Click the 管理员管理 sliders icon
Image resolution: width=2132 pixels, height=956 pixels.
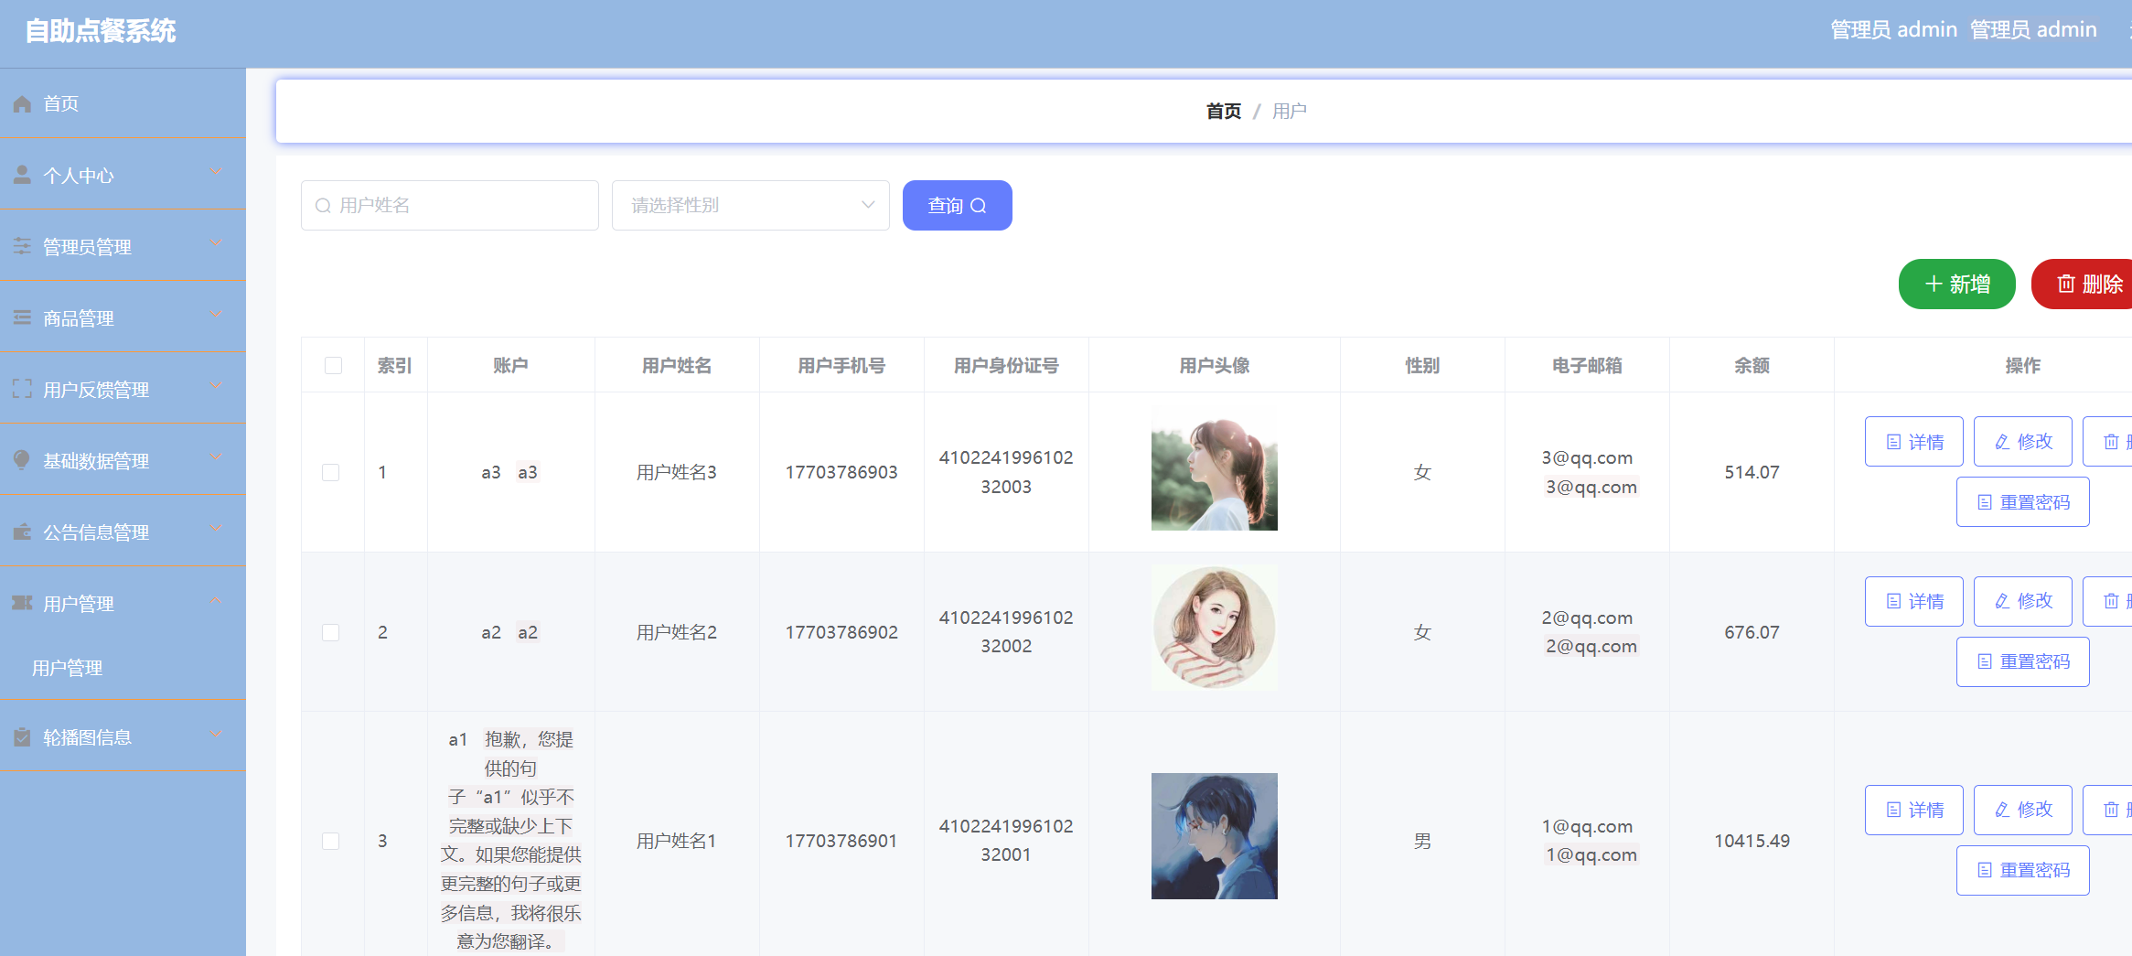[x=22, y=245]
